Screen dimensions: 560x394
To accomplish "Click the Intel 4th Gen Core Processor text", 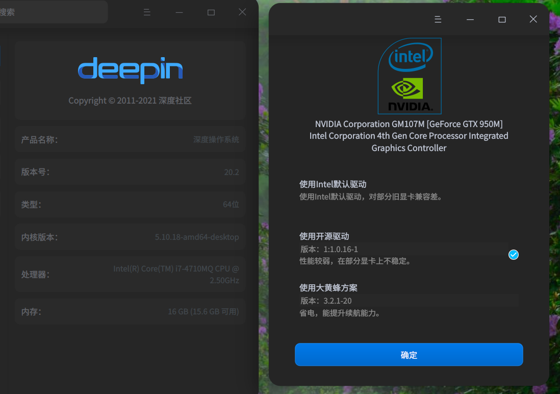I will tap(409, 141).
